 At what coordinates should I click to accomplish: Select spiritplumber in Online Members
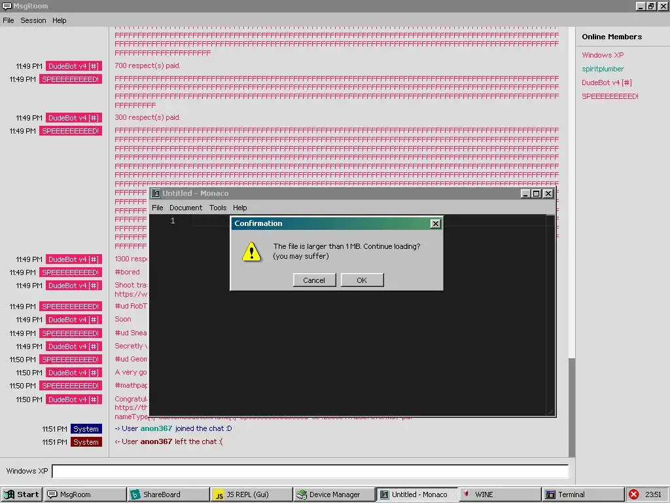click(603, 69)
